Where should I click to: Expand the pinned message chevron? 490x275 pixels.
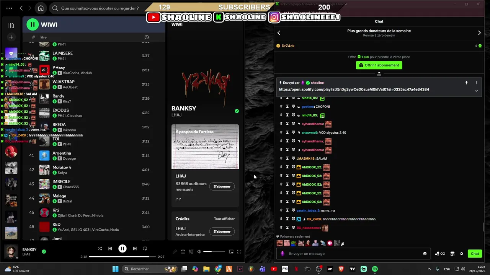click(477, 91)
